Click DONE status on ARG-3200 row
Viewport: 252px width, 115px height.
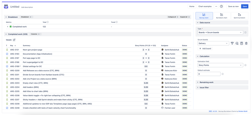185,71
